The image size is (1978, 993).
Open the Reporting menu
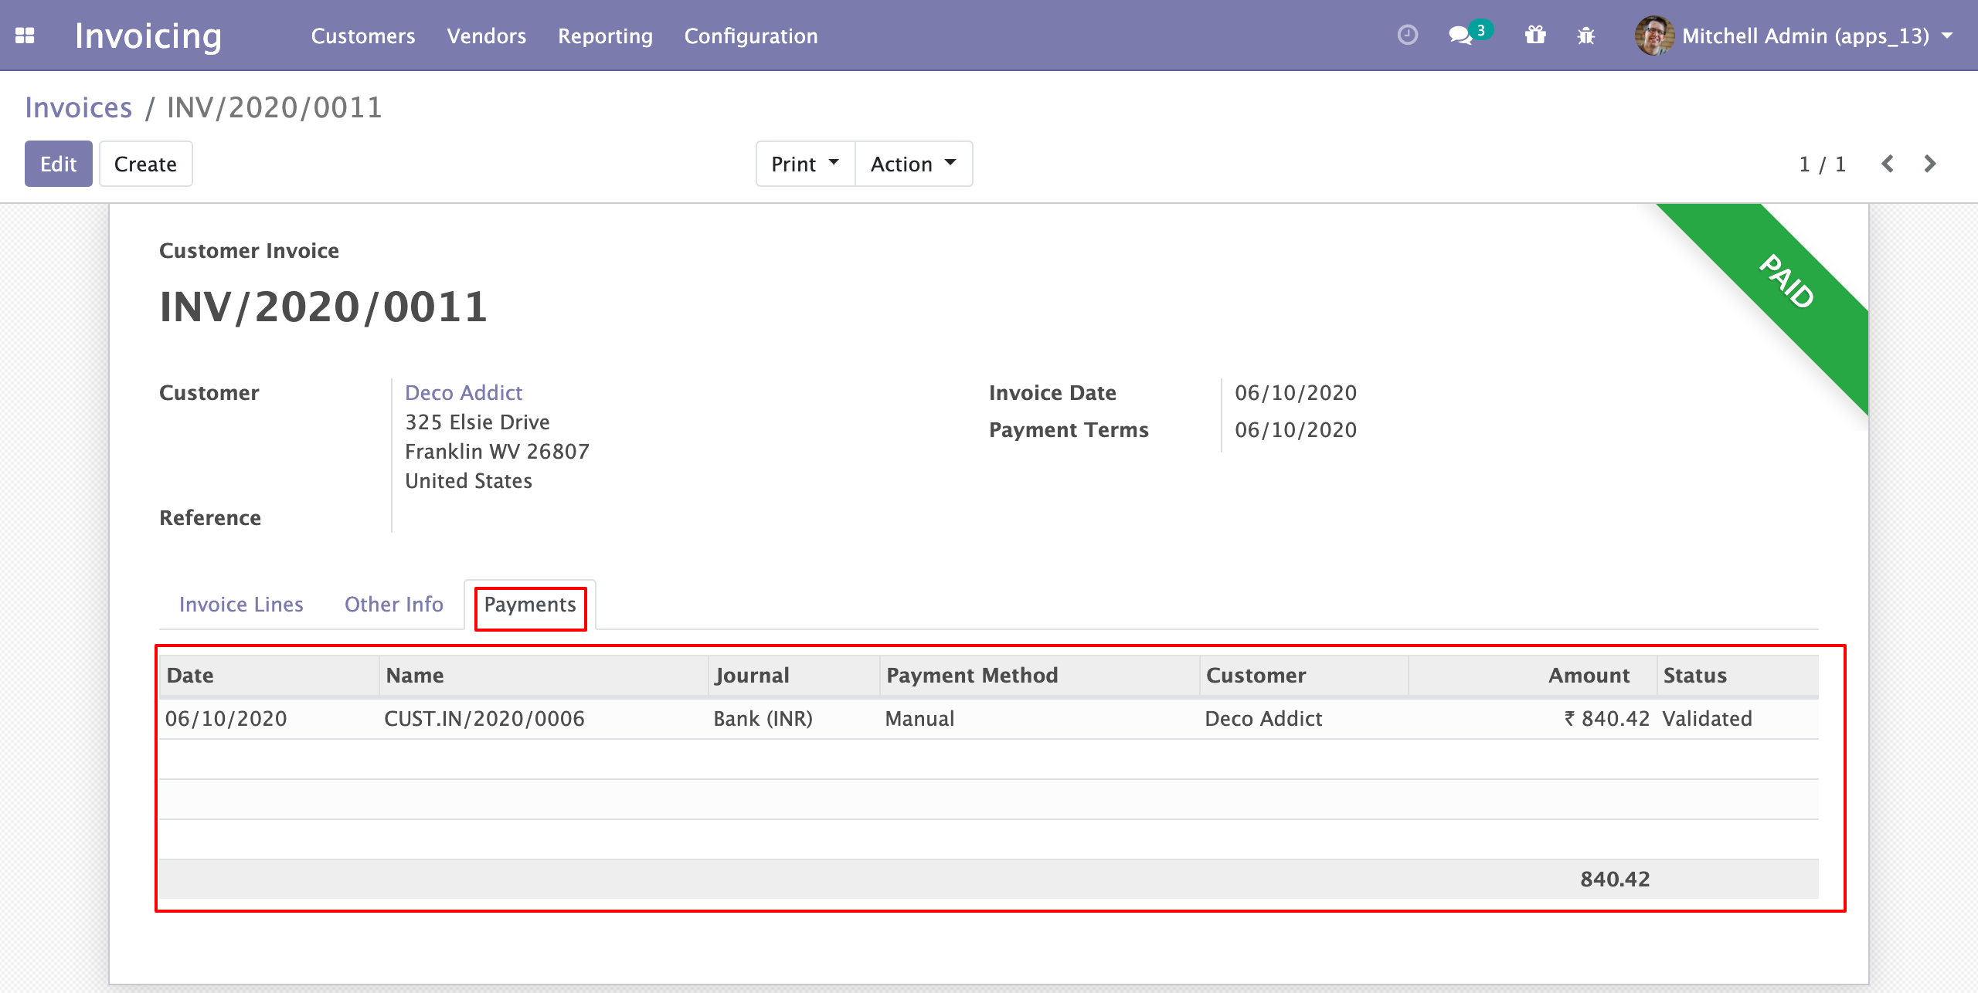point(605,36)
